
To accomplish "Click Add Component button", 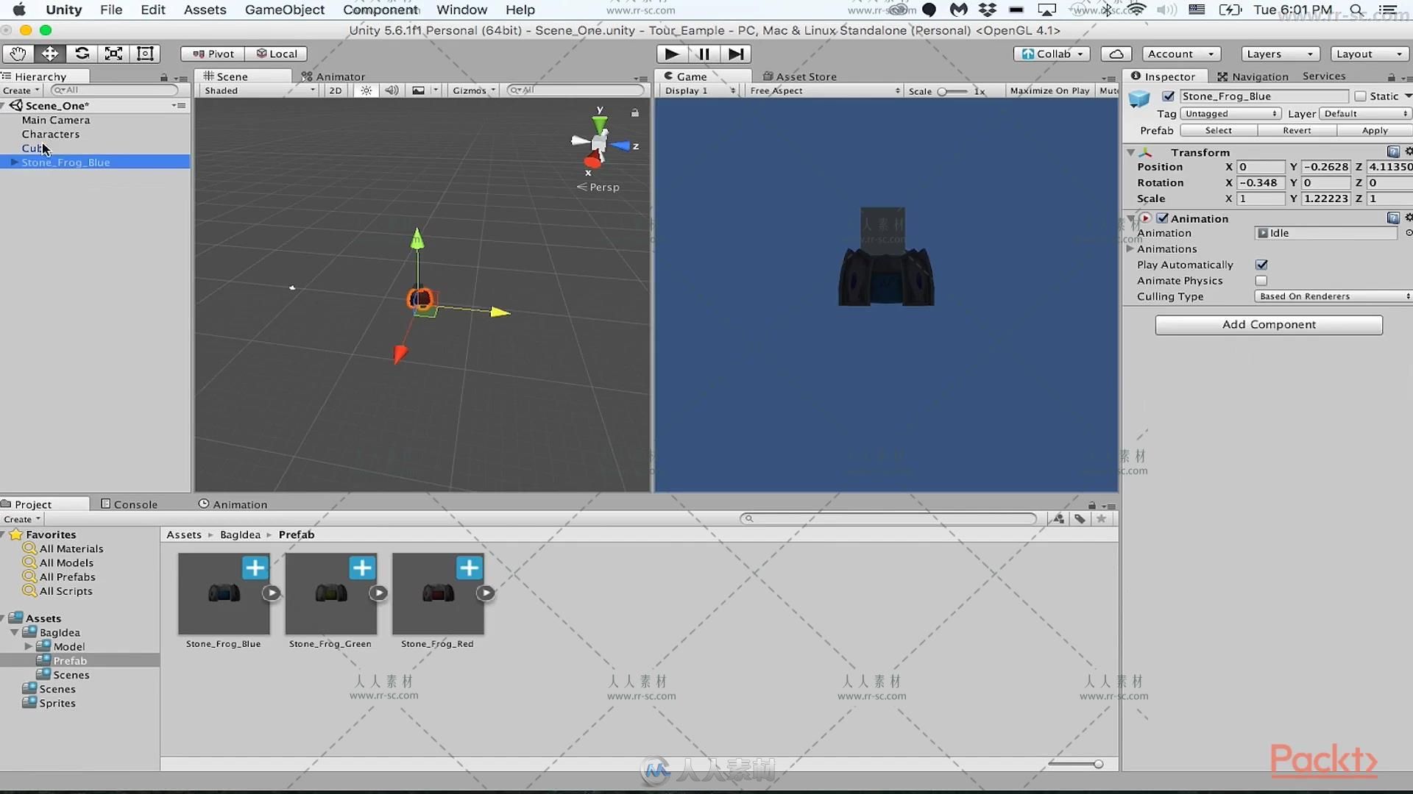I will (1269, 323).
